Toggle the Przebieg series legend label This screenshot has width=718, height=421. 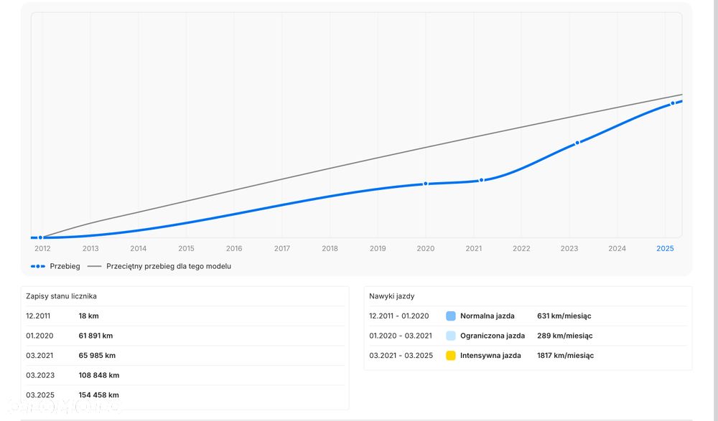click(65, 266)
